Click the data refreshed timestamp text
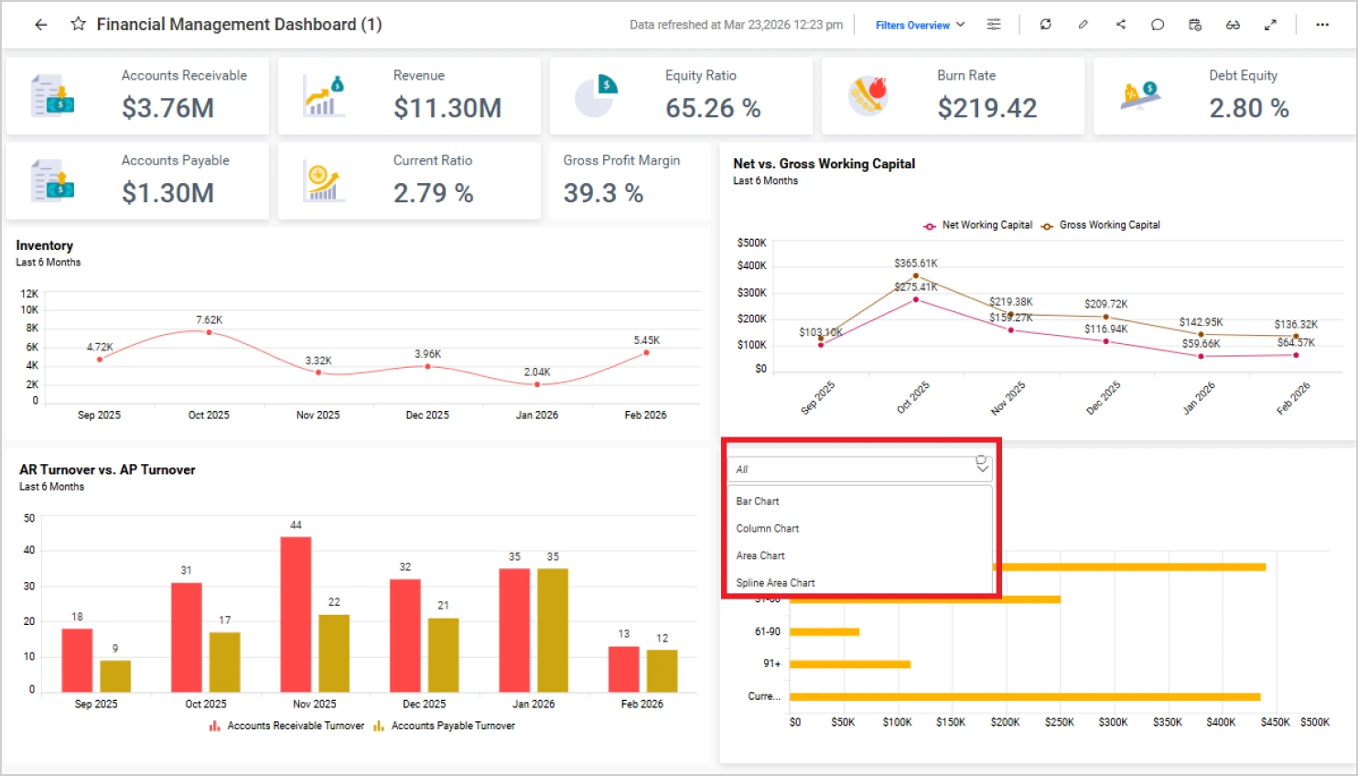The height and width of the screenshot is (776, 1358). (736, 25)
